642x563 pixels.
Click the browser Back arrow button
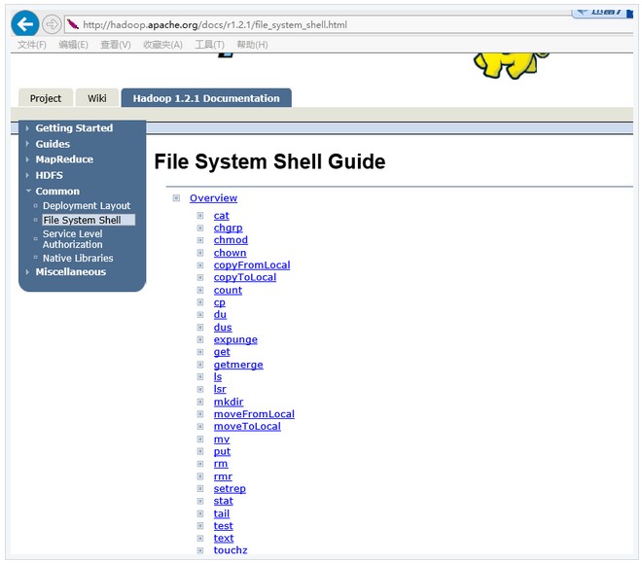pos(25,24)
